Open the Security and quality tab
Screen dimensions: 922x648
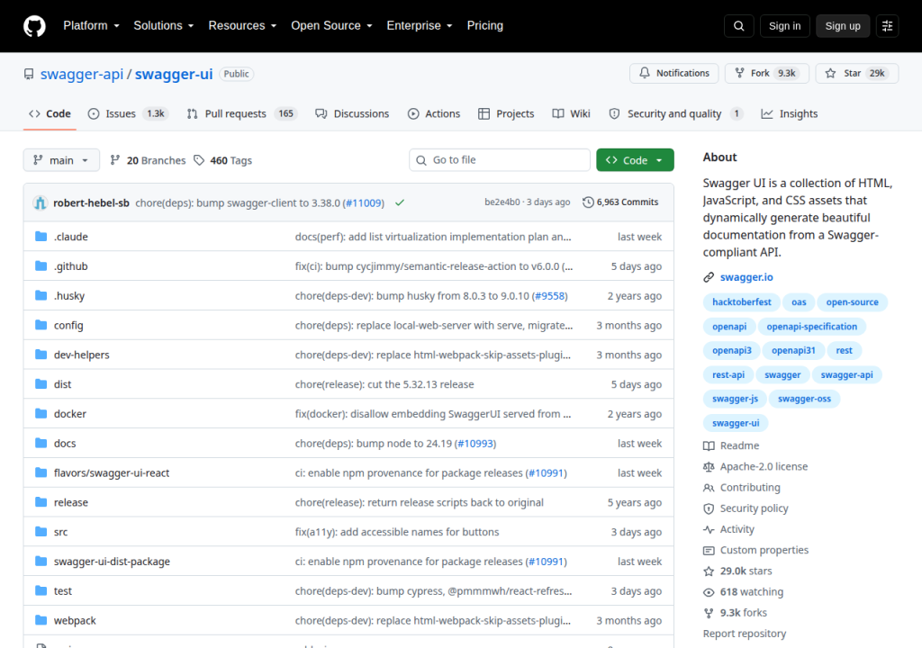click(675, 113)
